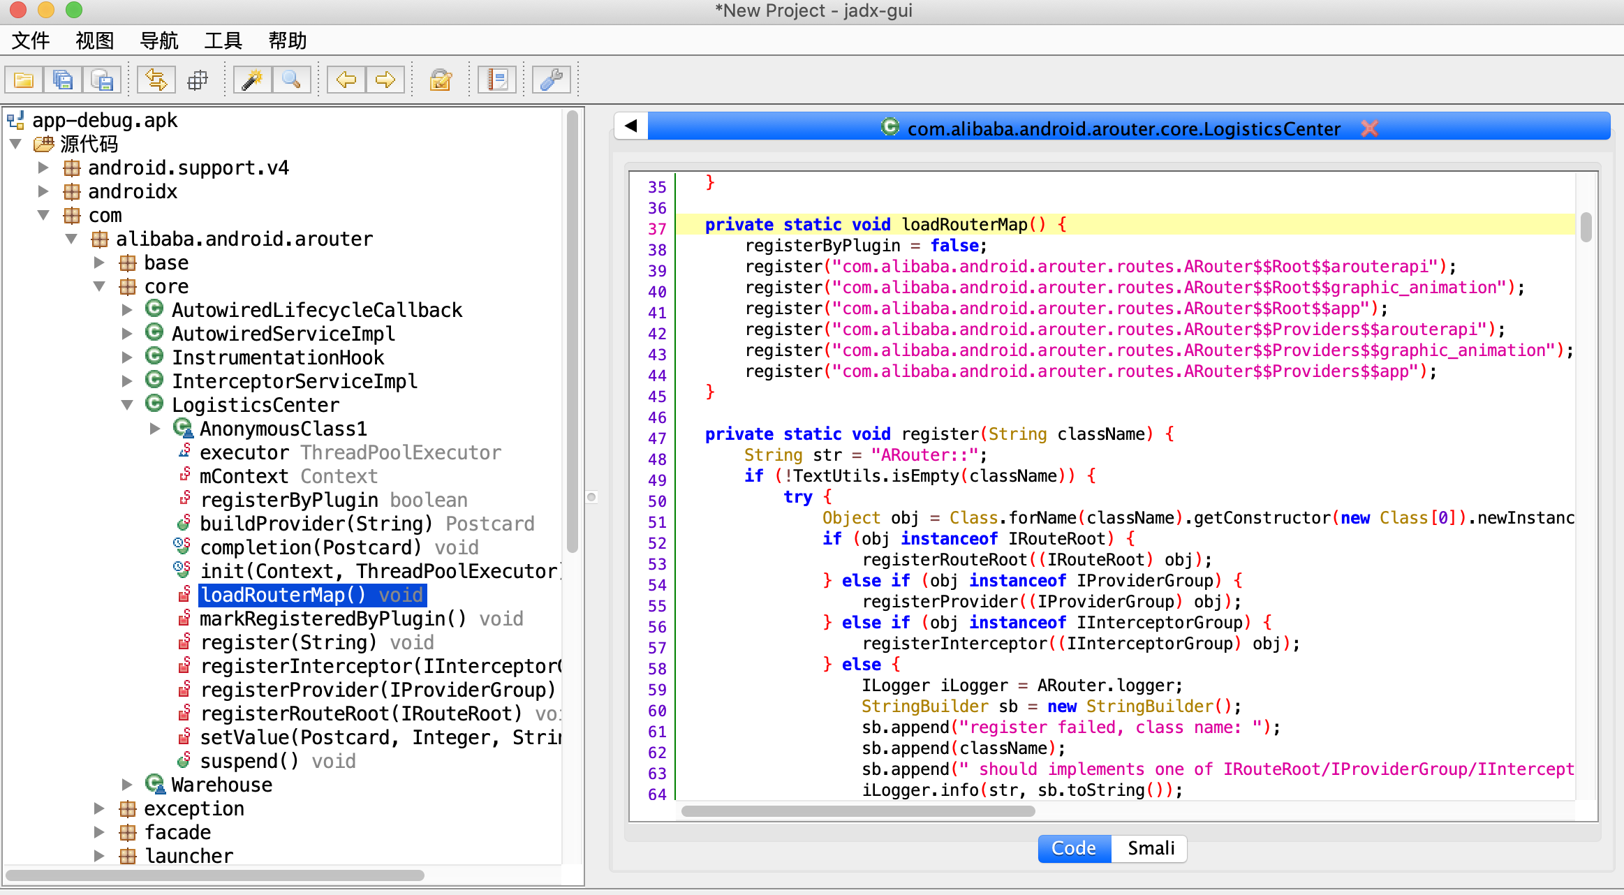
Task: Expand the Warehouse class node
Action: point(127,785)
